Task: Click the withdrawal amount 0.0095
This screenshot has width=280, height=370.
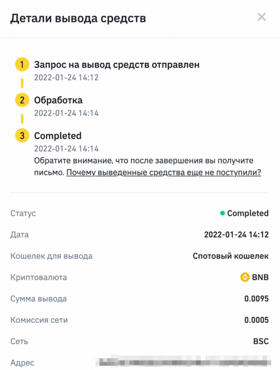Action: [256, 299]
